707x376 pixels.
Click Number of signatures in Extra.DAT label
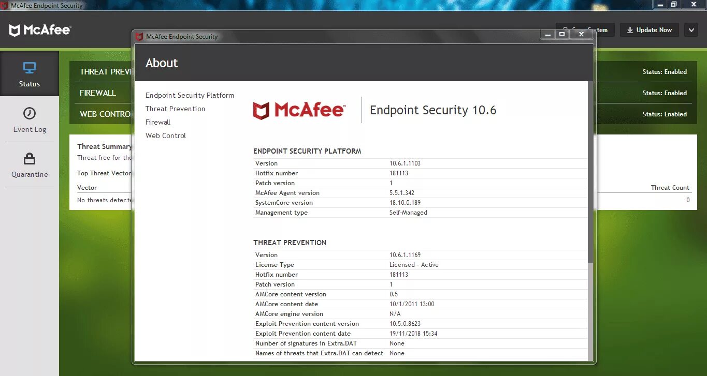[306, 343]
